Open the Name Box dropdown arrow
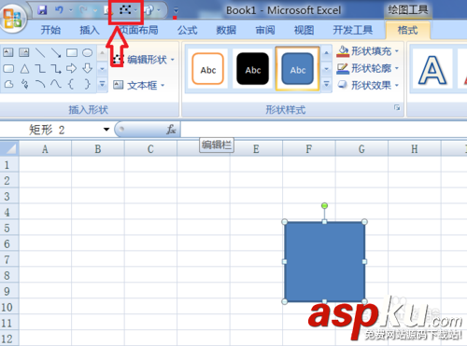 106,130
